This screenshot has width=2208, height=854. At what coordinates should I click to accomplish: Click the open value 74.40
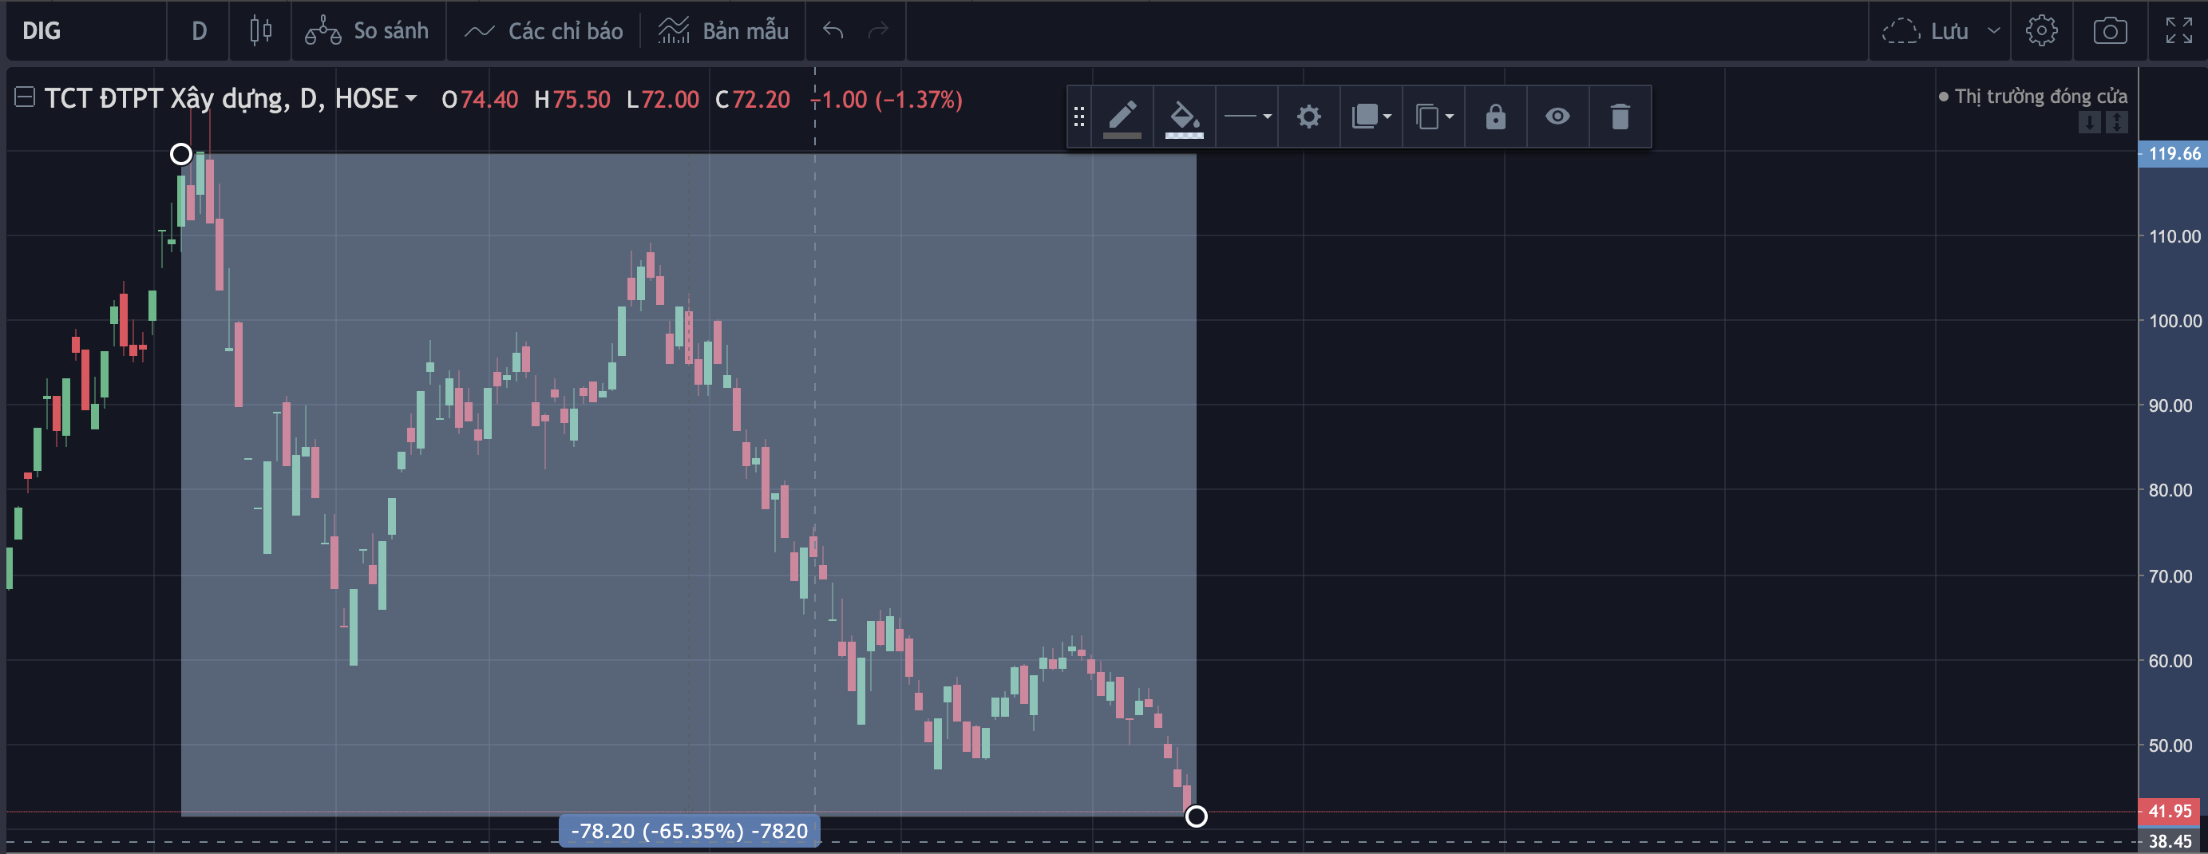pyautogui.click(x=489, y=99)
